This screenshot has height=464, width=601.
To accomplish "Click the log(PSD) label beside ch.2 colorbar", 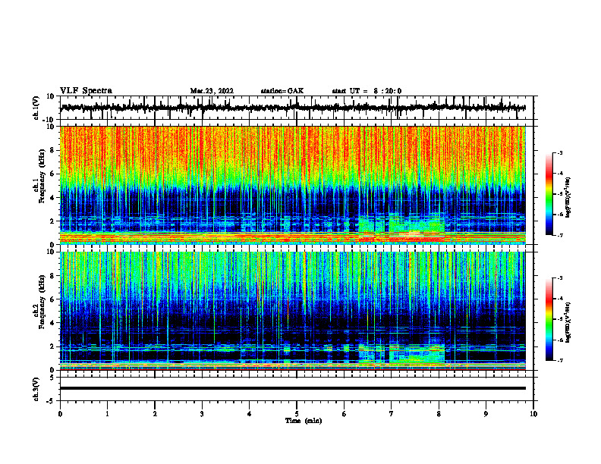I will (568, 322).
